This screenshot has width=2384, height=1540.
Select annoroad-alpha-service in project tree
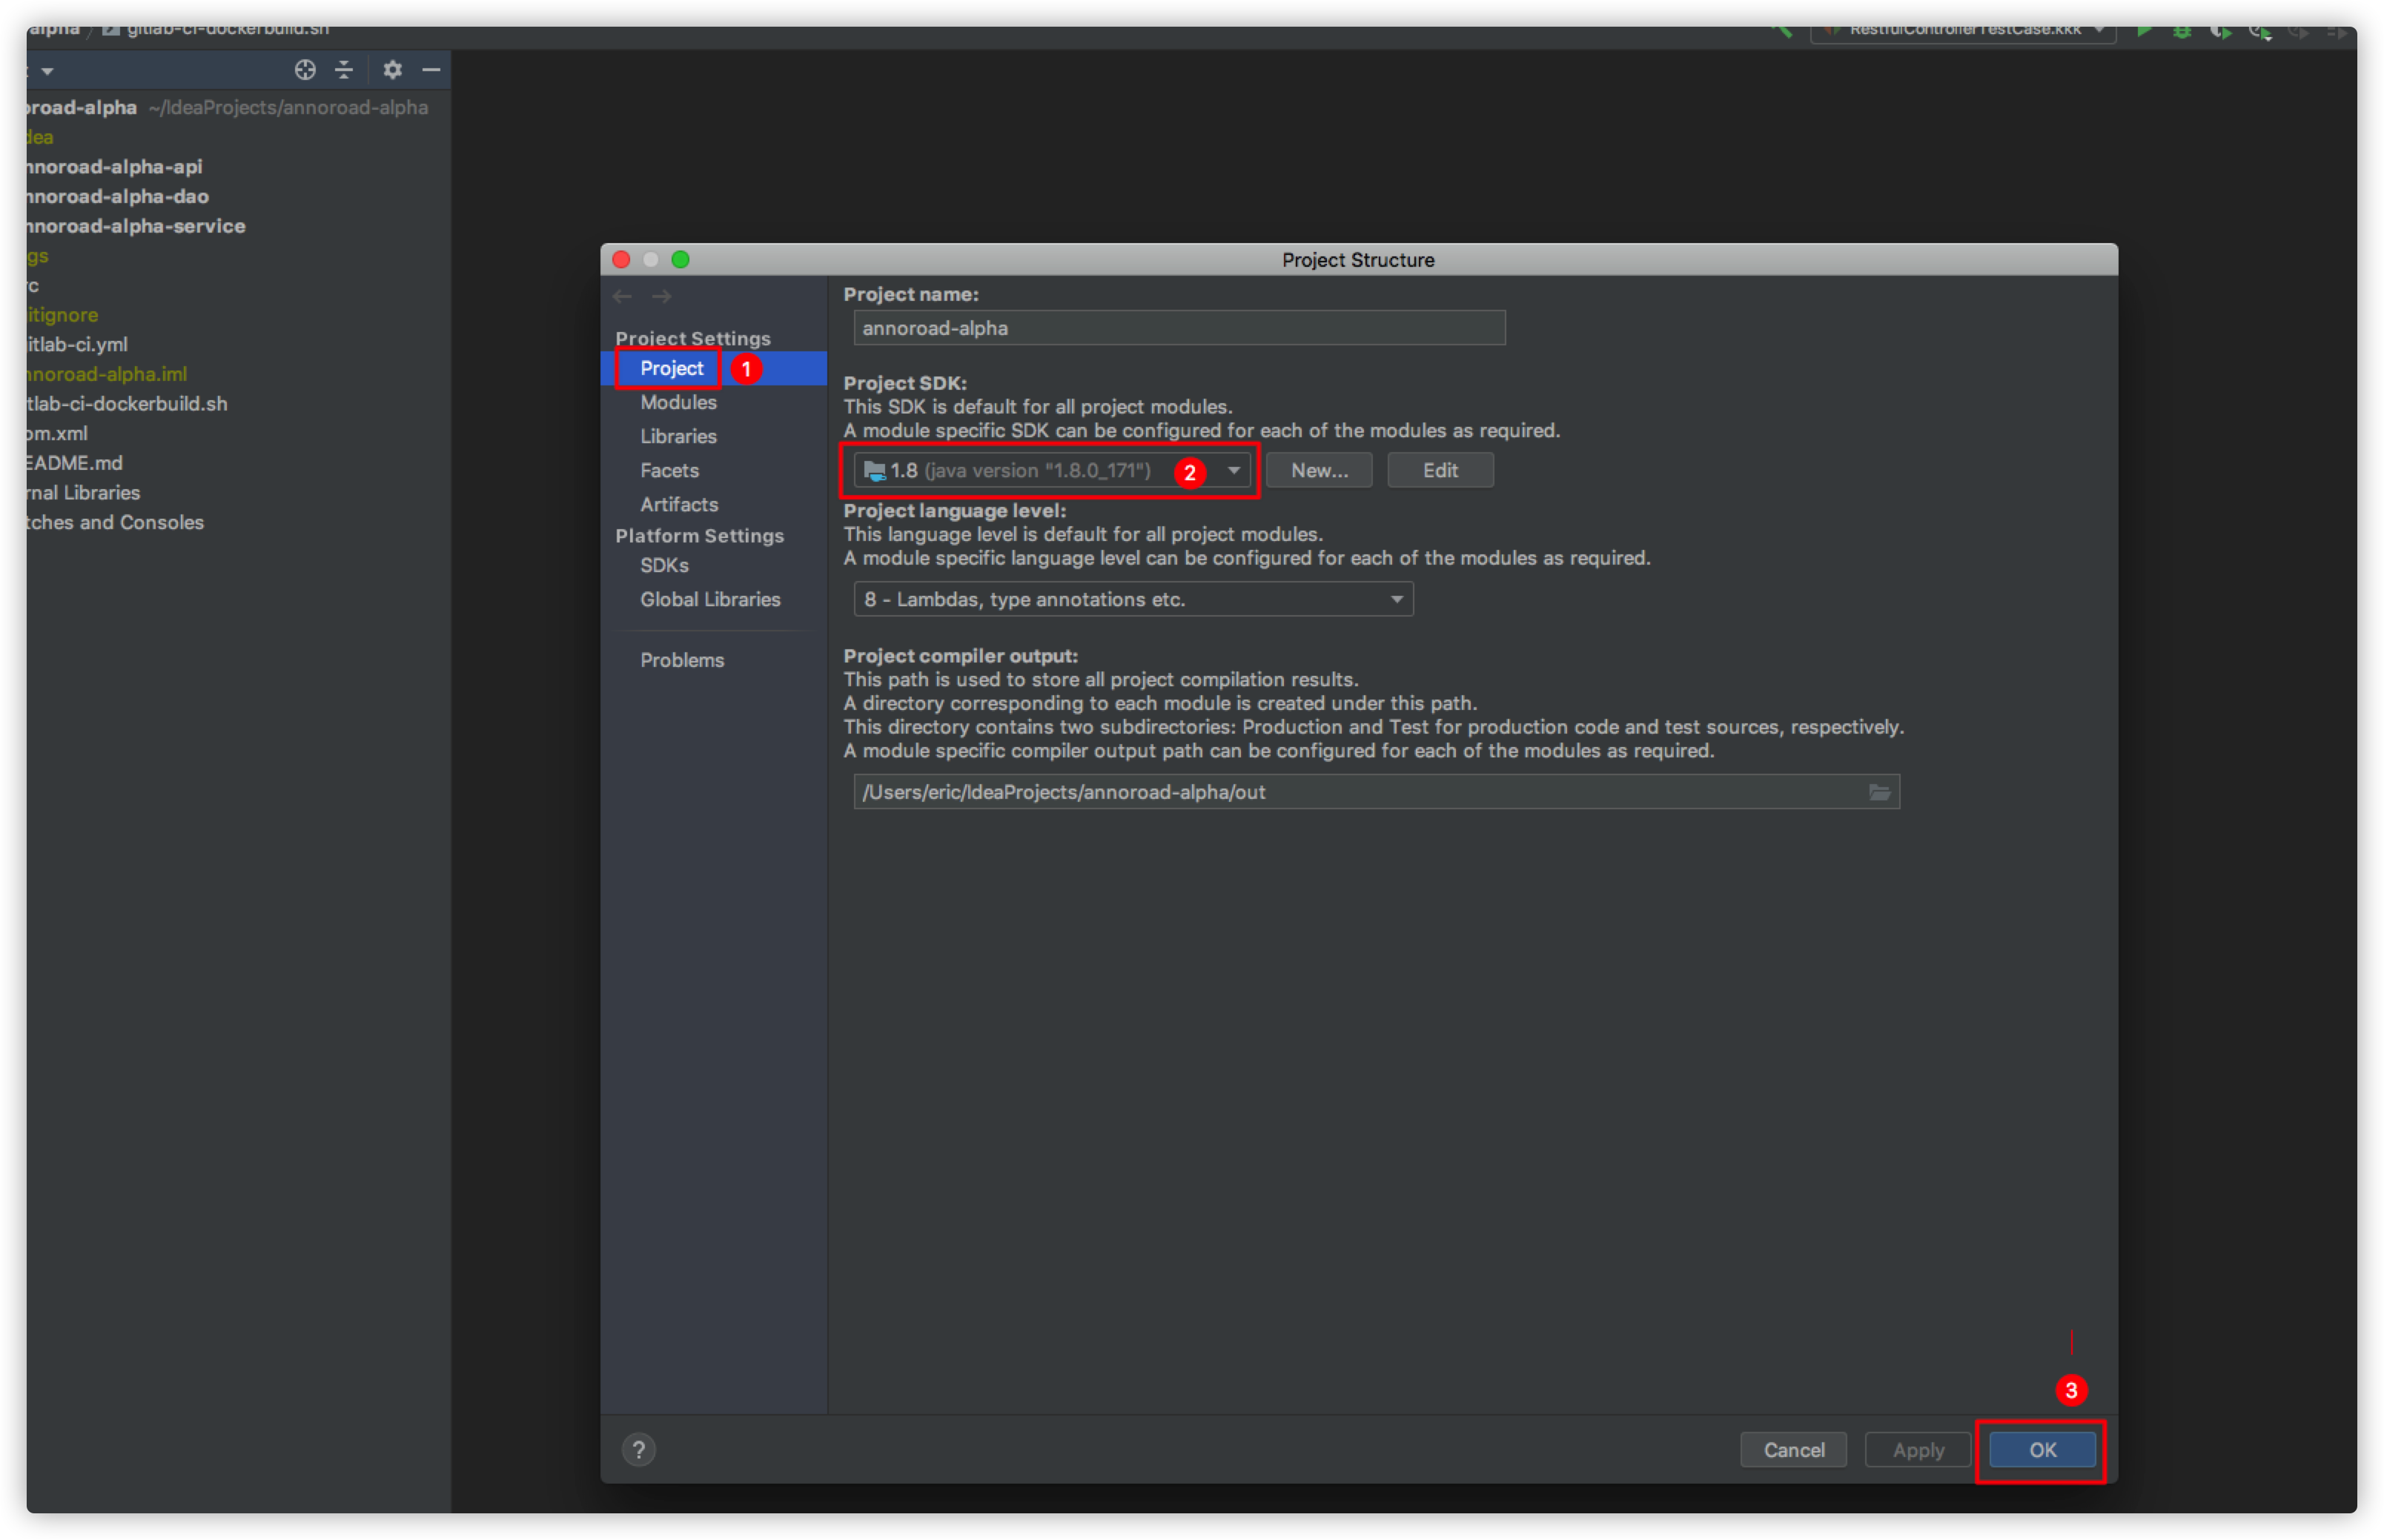(136, 226)
